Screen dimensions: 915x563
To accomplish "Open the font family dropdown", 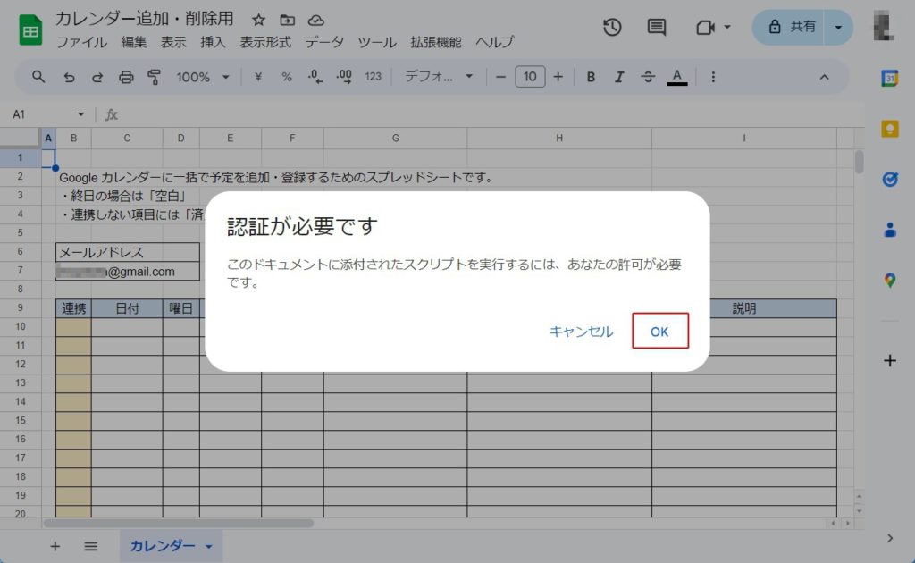I will (x=439, y=77).
